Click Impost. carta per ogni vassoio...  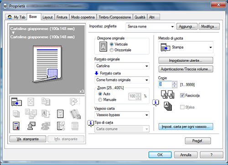tap(186, 127)
